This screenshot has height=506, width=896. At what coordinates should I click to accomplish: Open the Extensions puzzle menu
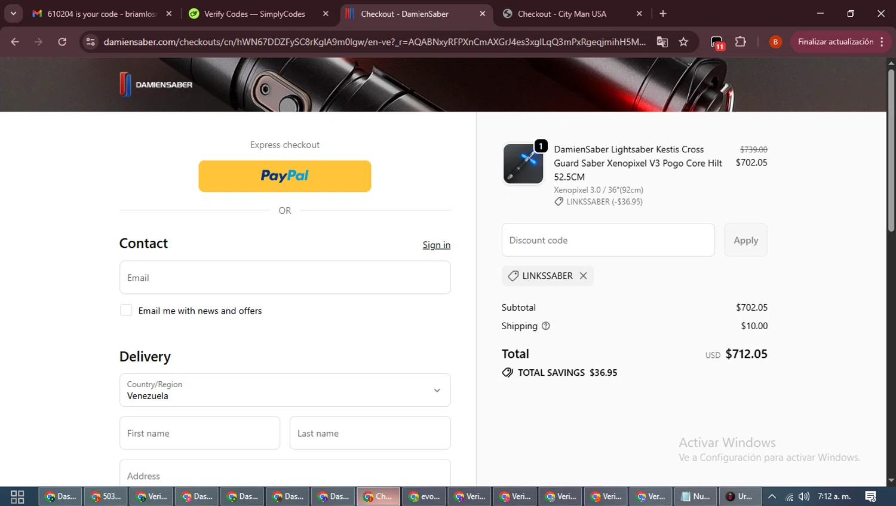[741, 42]
